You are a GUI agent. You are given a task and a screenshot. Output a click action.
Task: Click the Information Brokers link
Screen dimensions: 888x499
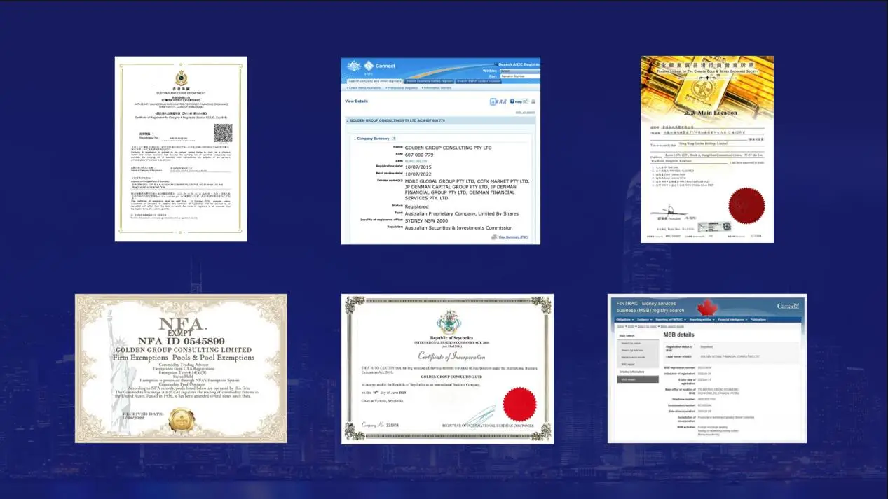coord(436,88)
